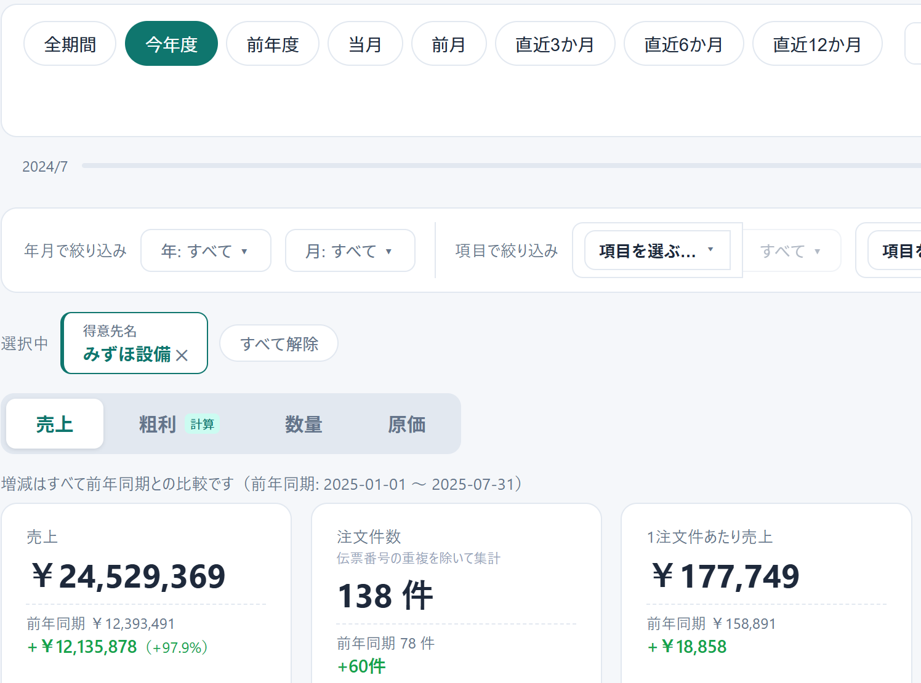
Task: Click the 項目で絞り込み label
Action: click(507, 250)
